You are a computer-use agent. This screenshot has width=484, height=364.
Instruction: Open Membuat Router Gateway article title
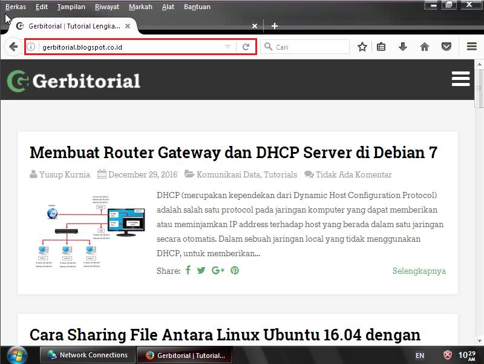point(234,153)
